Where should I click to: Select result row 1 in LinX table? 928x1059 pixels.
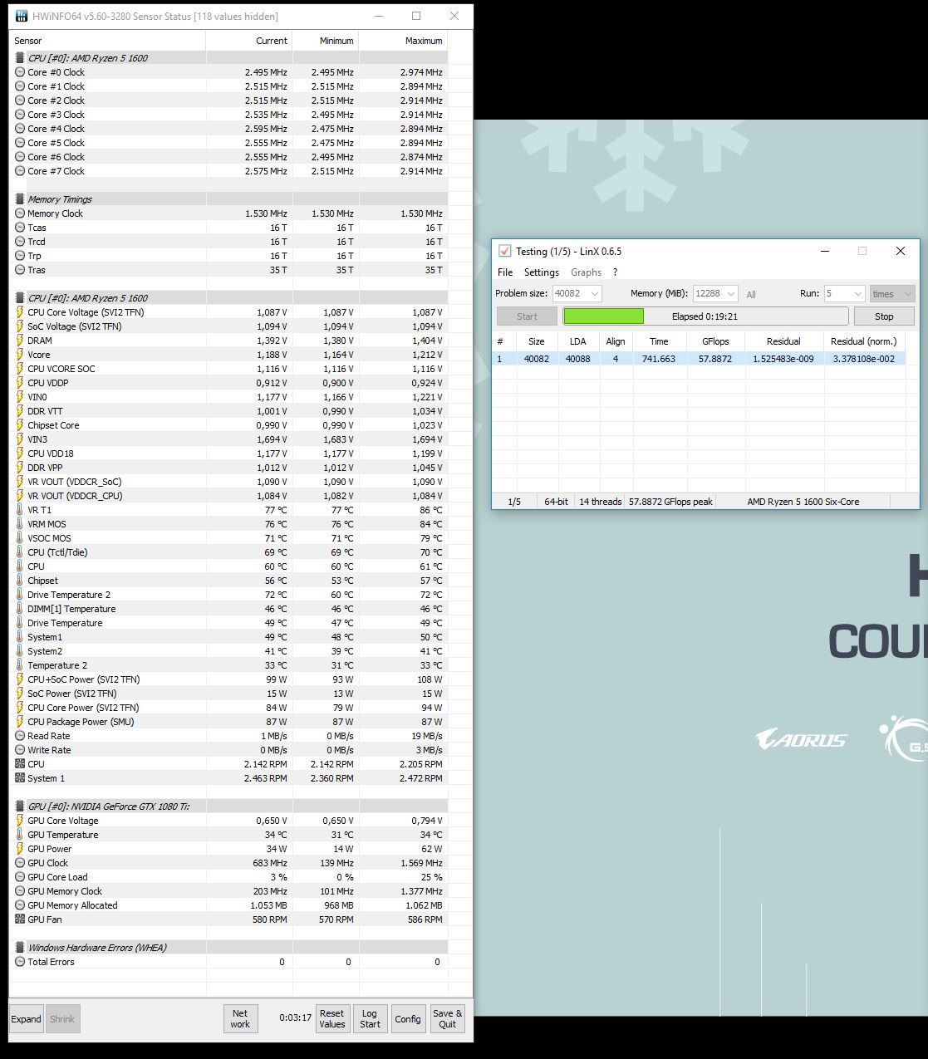pyautogui.click(x=699, y=359)
